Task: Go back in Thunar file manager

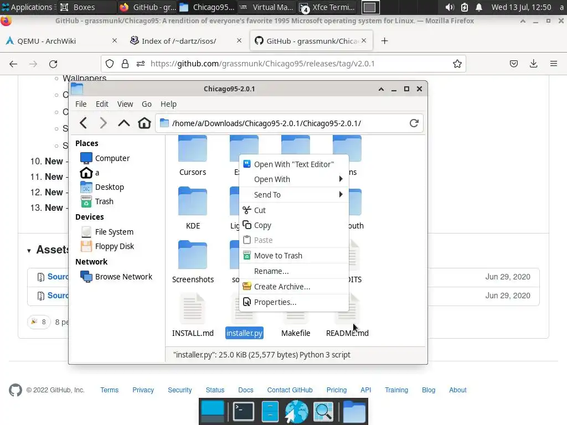Action: coord(83,123)
